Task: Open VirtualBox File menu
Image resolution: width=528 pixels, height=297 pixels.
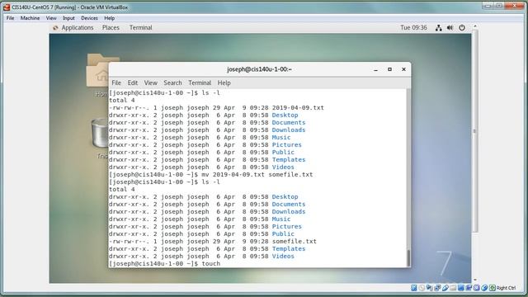Action: pyautogui.click(x=10, y=18)
